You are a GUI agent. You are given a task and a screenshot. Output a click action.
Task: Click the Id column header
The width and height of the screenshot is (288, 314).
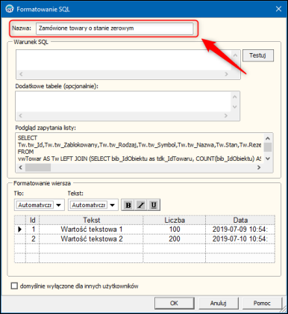[x=33, y=221]
